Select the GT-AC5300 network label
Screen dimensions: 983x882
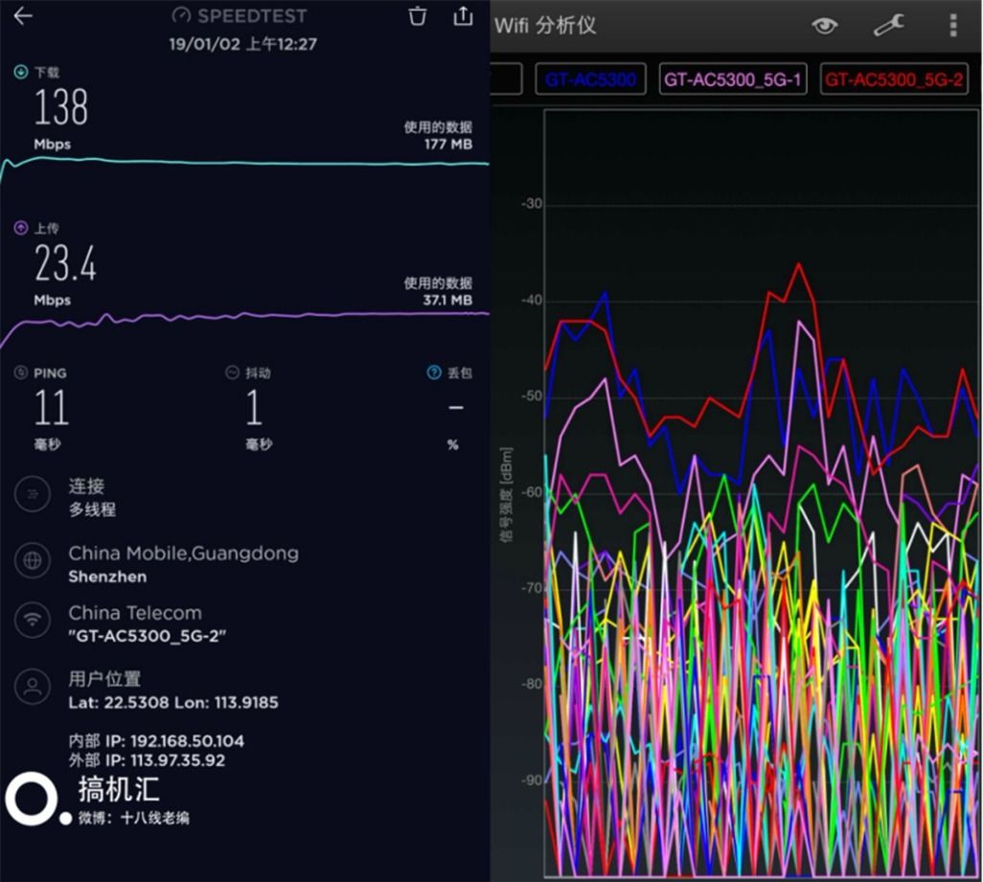[x=590, y=79]
